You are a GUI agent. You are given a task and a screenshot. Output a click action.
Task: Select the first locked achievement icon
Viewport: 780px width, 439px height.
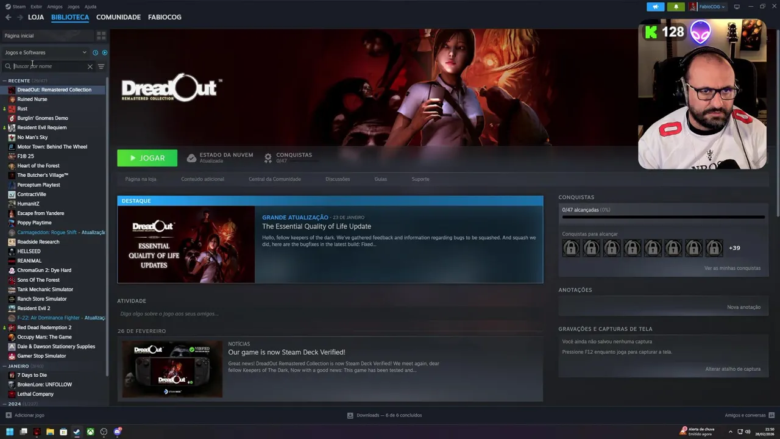pos(571,248)
